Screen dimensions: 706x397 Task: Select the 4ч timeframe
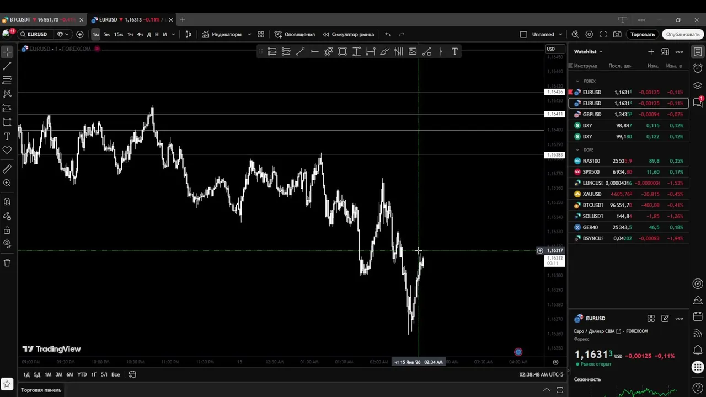coord(140,34)
